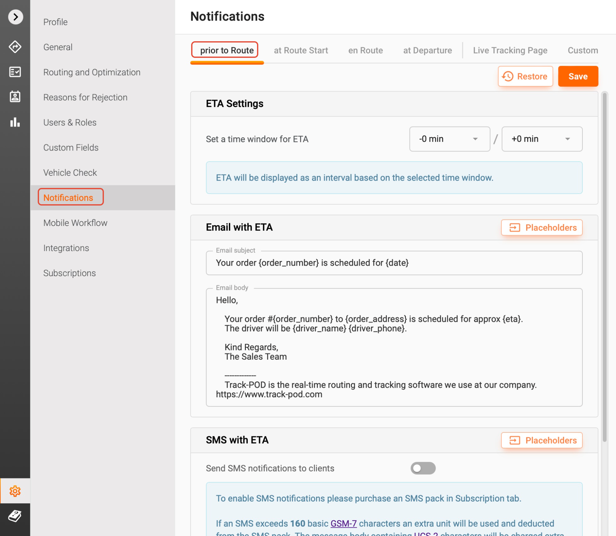Switch to the at Route Start tab
616x536 pixels.
click(x=300, y=50)
